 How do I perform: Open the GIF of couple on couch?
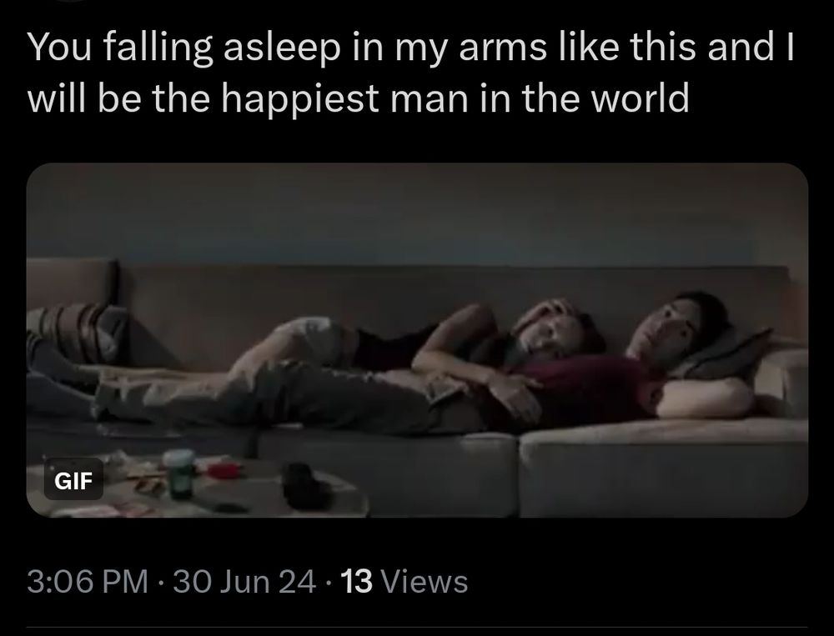417,340
